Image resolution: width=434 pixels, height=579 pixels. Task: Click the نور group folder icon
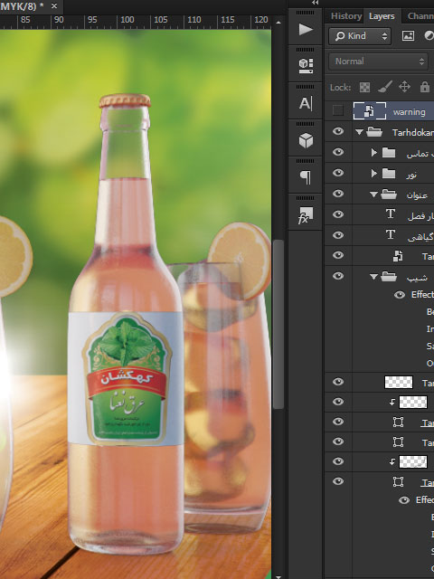coord(389,173)
